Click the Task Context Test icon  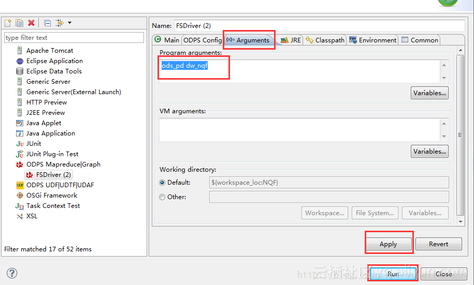pos(20,206)
